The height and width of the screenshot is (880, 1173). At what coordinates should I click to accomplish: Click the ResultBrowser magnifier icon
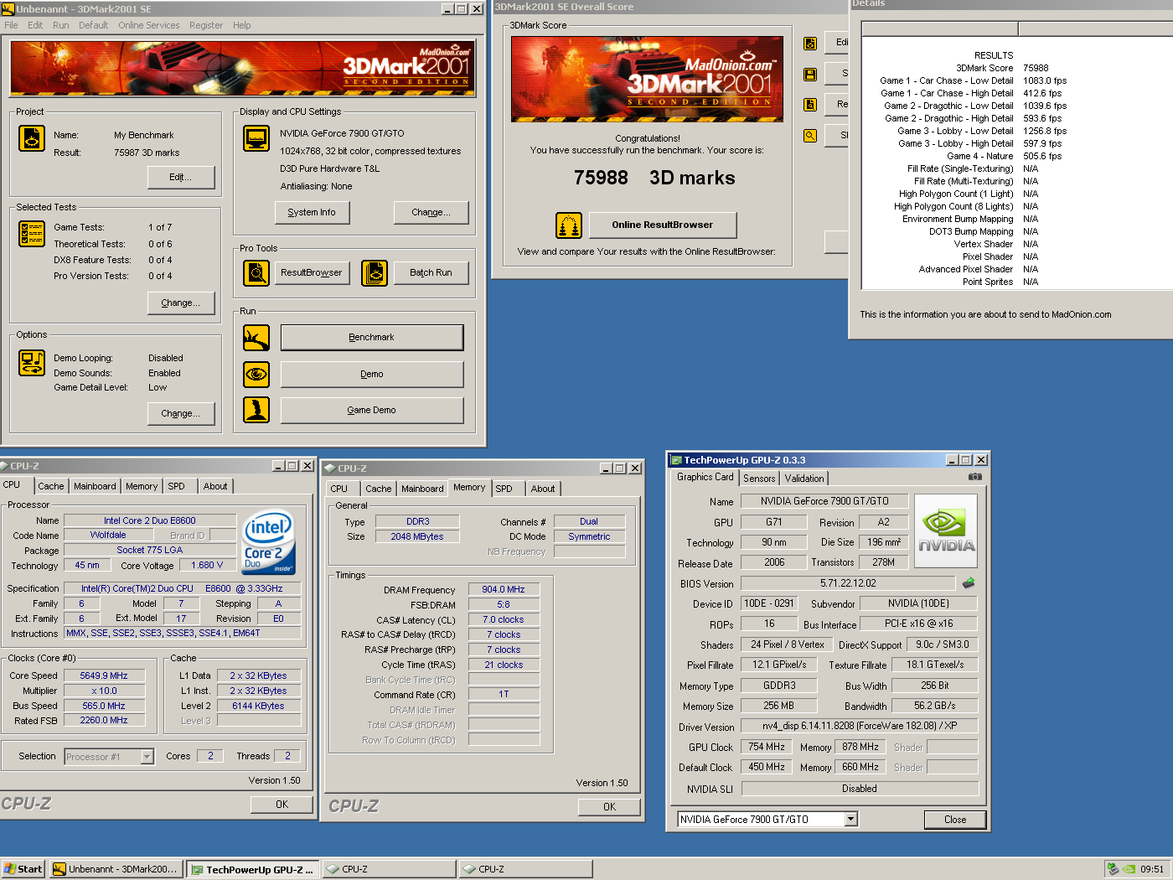tap(256, 272)
